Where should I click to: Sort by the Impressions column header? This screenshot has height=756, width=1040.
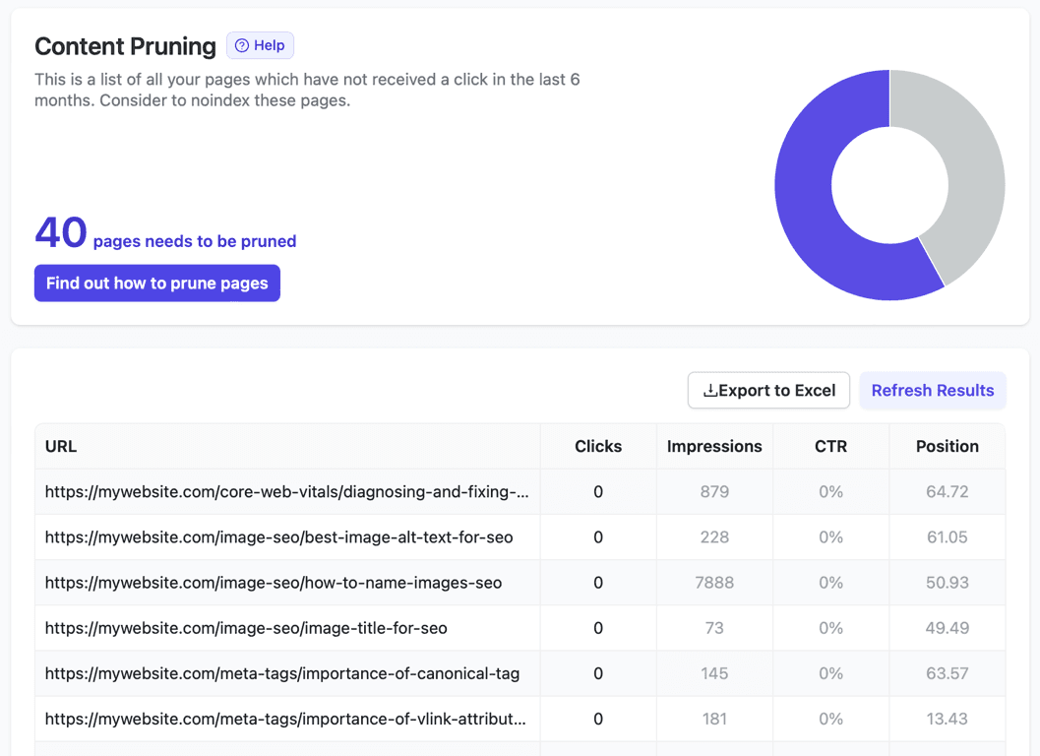[x=714, y=447]
